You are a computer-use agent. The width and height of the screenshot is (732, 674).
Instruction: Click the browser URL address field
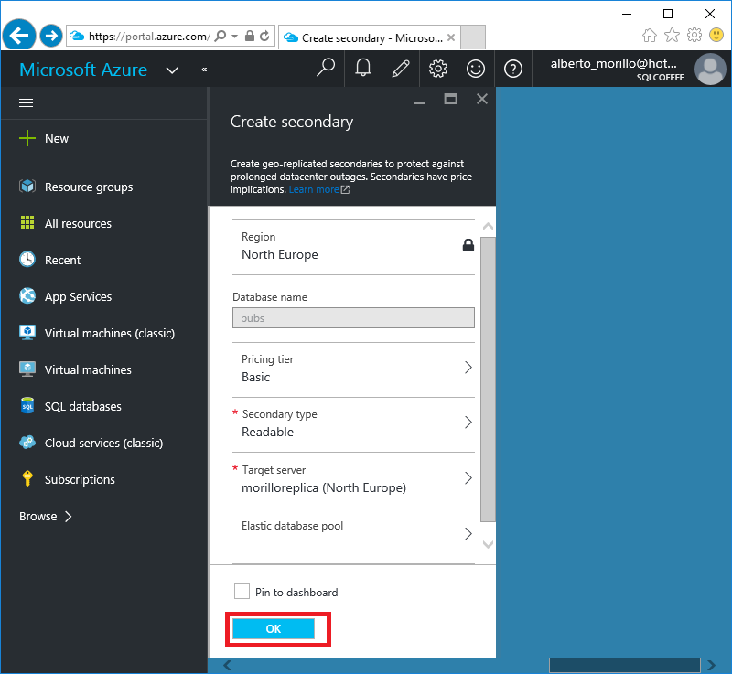(148, 36)
